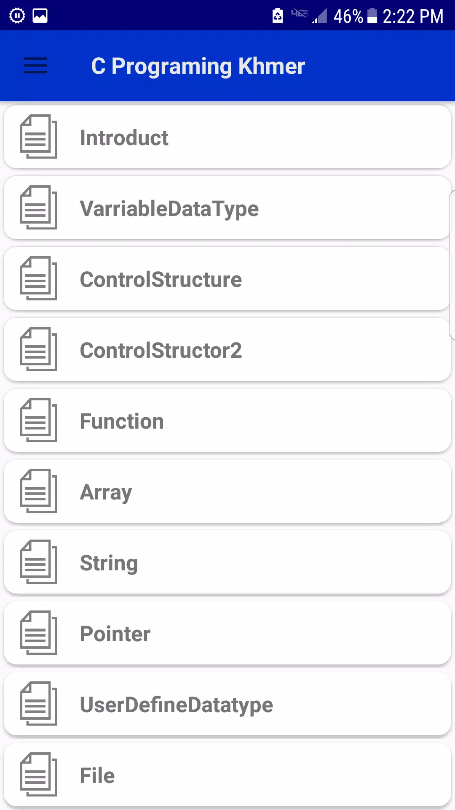Image resolution: width=455 pixels, height=810 pixels.
Task: Open the VarriableDataType lesson
Action: point(227,208)
